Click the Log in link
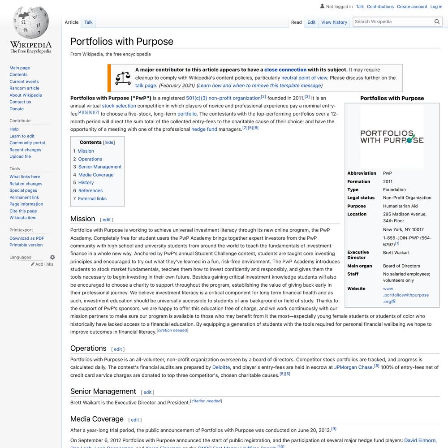The height and width of the screenshot is (448, 448). (436, 7)
